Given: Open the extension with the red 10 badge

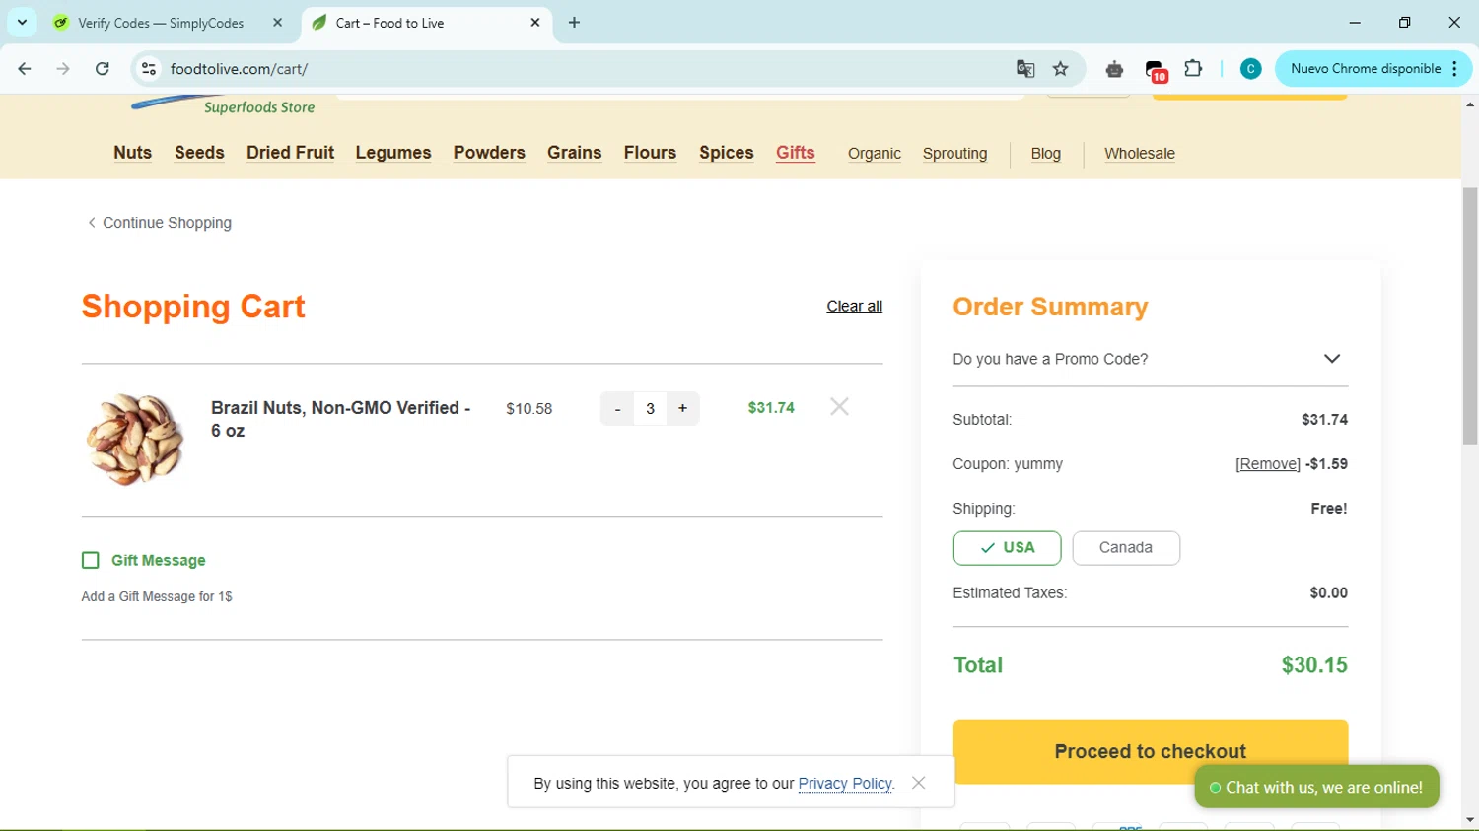Looking at the screenshot, I should pos(1156,70).
